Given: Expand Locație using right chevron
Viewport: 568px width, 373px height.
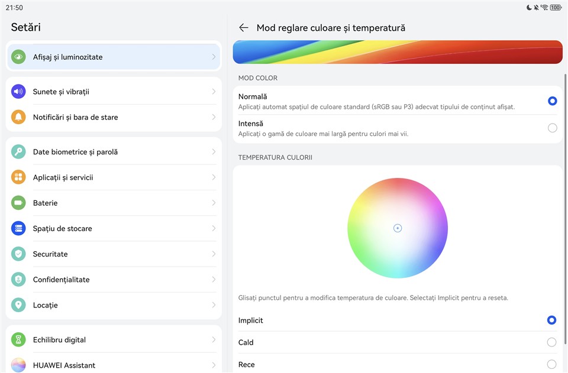Looking at the screenshot, I should pos(214,305).
